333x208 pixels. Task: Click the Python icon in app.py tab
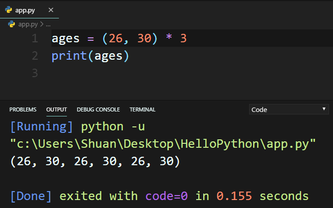coord(8,10)
